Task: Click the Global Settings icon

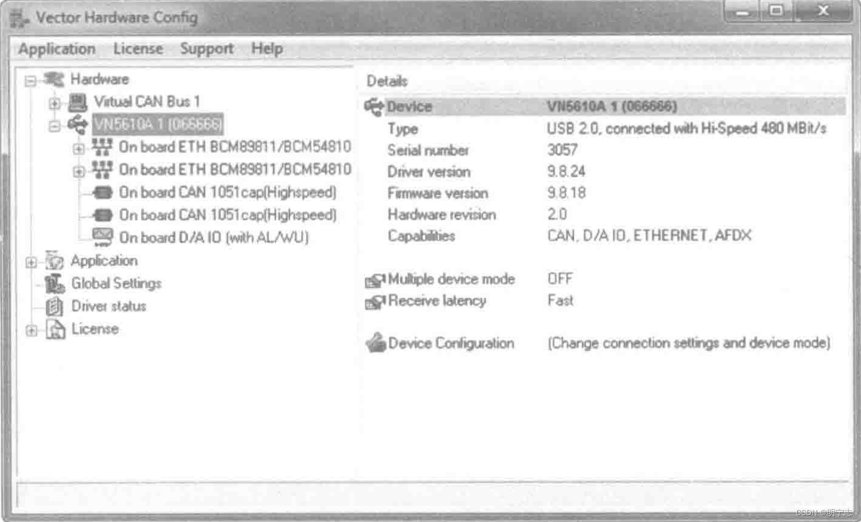Action: pyautogui.click(x=55, y=284)
